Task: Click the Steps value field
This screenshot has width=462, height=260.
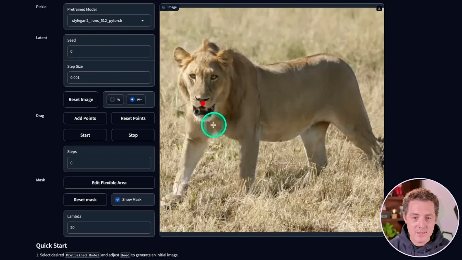Action: [x=109, y=163]
